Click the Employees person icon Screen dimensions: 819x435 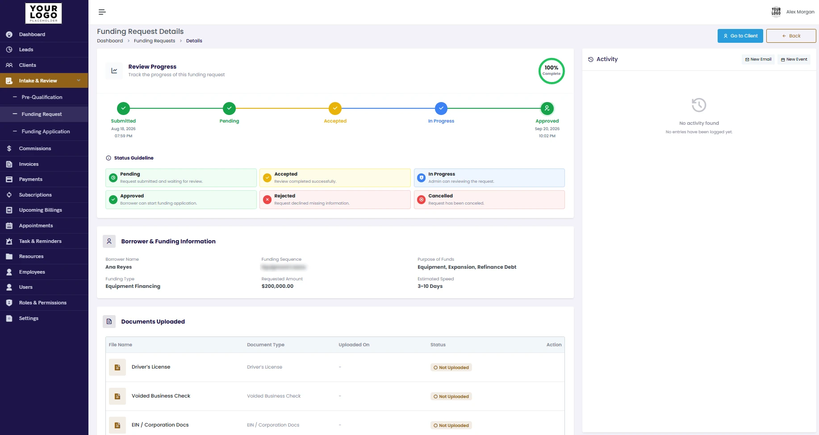tap(9, 272)
